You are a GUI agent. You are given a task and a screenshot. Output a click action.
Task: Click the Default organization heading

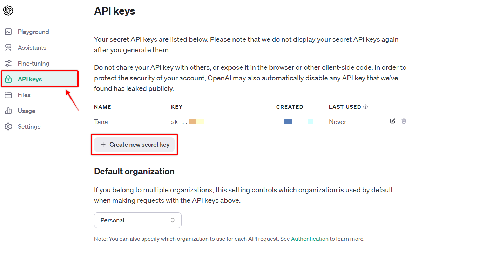(x=134, y=172)
